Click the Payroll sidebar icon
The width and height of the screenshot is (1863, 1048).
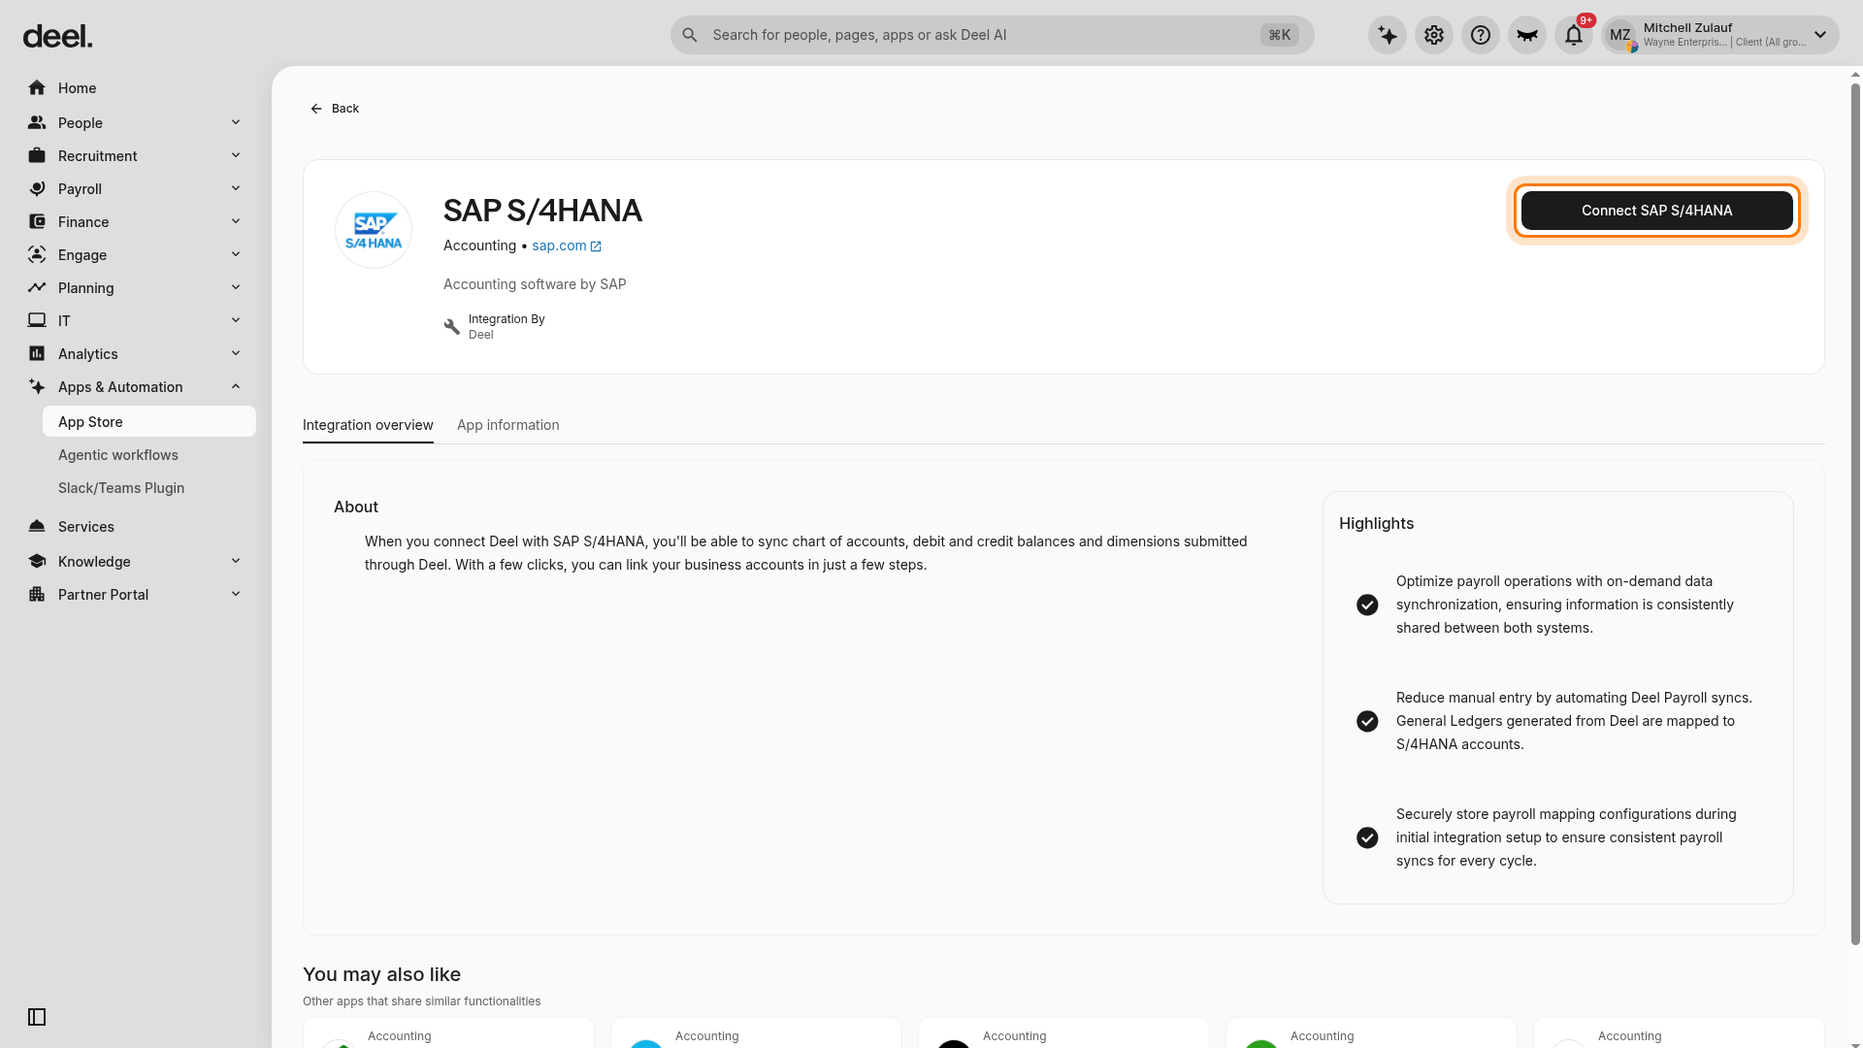point(37,189)
